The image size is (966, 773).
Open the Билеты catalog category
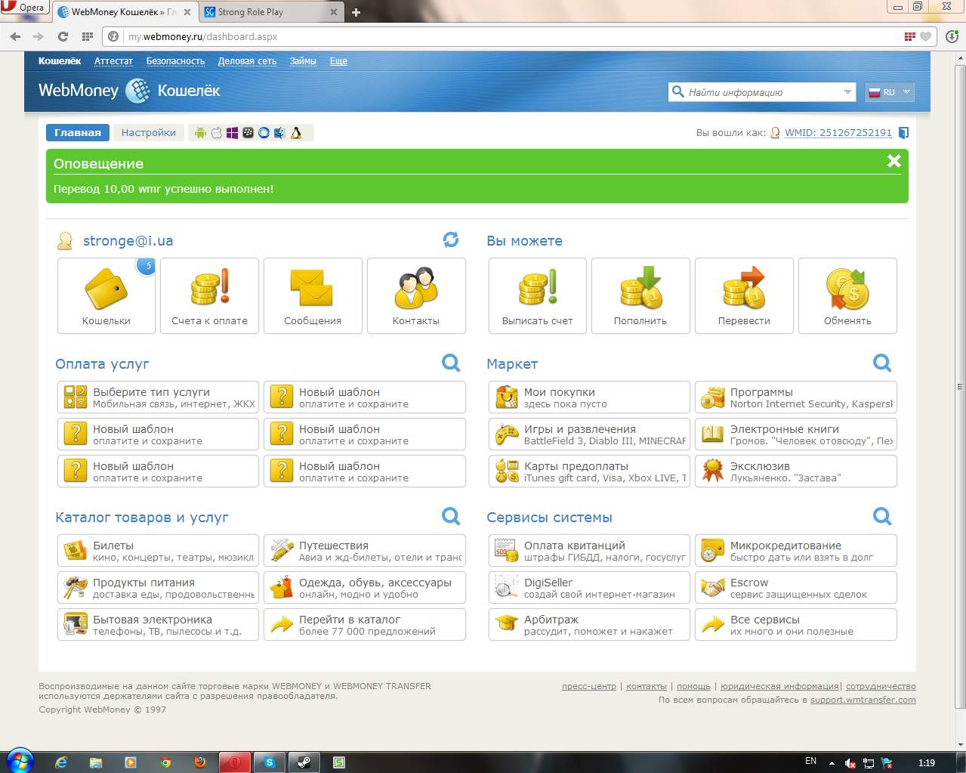click(x=158, y=551)
